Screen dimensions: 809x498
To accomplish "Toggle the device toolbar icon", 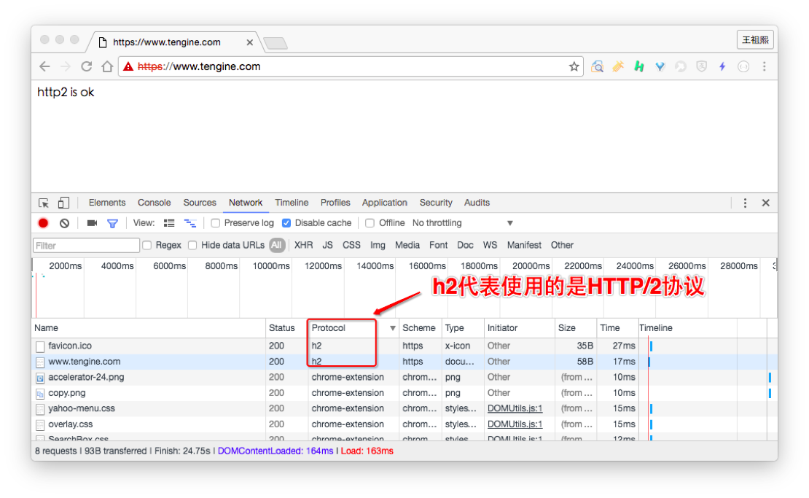I will [63, 203].
